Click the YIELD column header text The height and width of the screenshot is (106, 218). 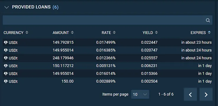[148, 33]
